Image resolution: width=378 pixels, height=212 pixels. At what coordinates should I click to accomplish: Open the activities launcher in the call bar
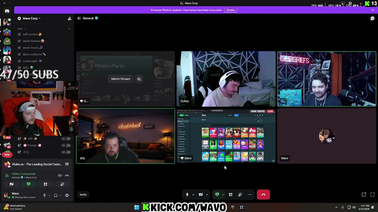tap(231, 195)
